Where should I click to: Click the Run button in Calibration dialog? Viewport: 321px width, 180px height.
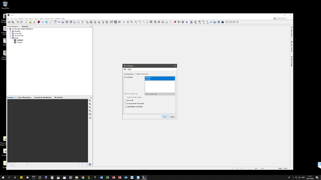(165, 117)
